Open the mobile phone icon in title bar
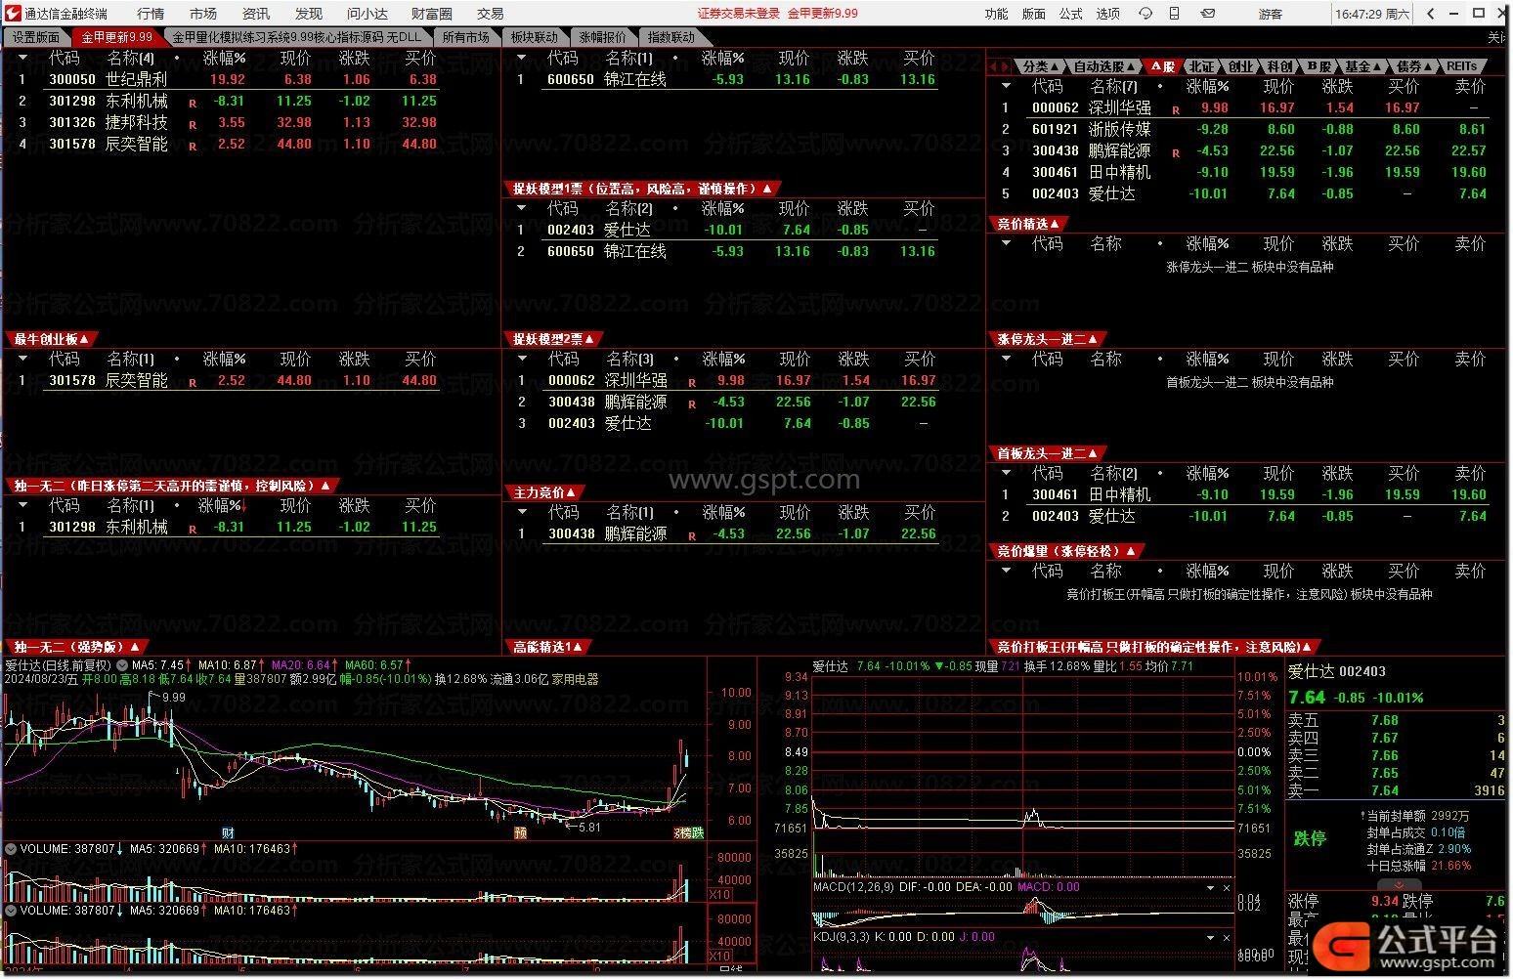 (x=1172, y=13)
